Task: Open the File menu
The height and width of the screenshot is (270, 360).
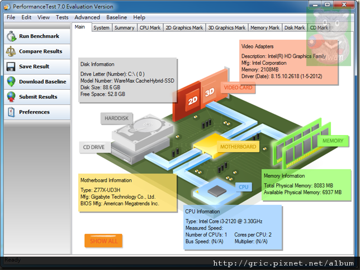Action: pyautogui.click(x=11, y=17)
